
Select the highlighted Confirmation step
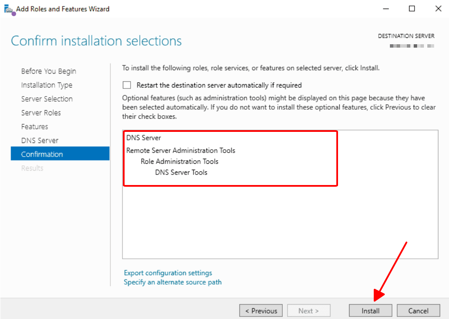pos(42,154)
